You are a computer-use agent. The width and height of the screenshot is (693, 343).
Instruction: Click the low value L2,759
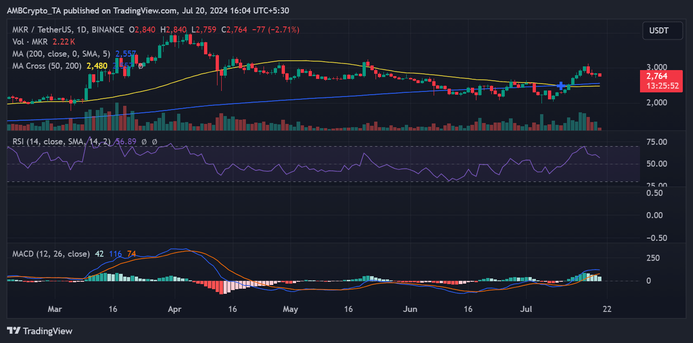205,30
